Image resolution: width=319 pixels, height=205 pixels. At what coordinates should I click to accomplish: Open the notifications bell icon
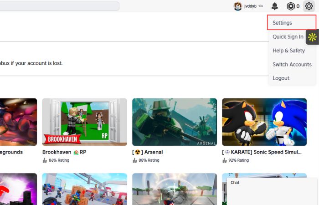tap(275, 6)
